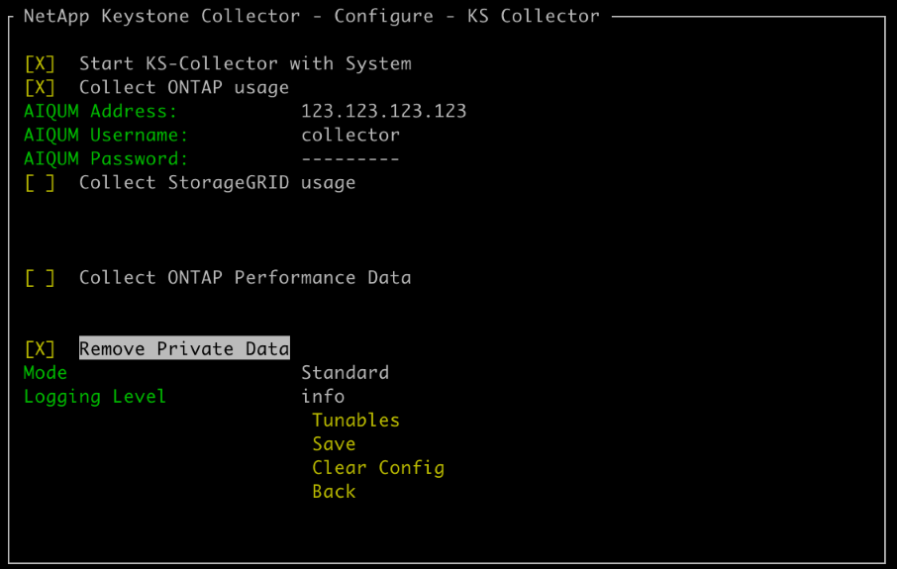Screen dimensions: 897x569
Task: Choose the Clear Config option
Action: click(x=377, y=468)
